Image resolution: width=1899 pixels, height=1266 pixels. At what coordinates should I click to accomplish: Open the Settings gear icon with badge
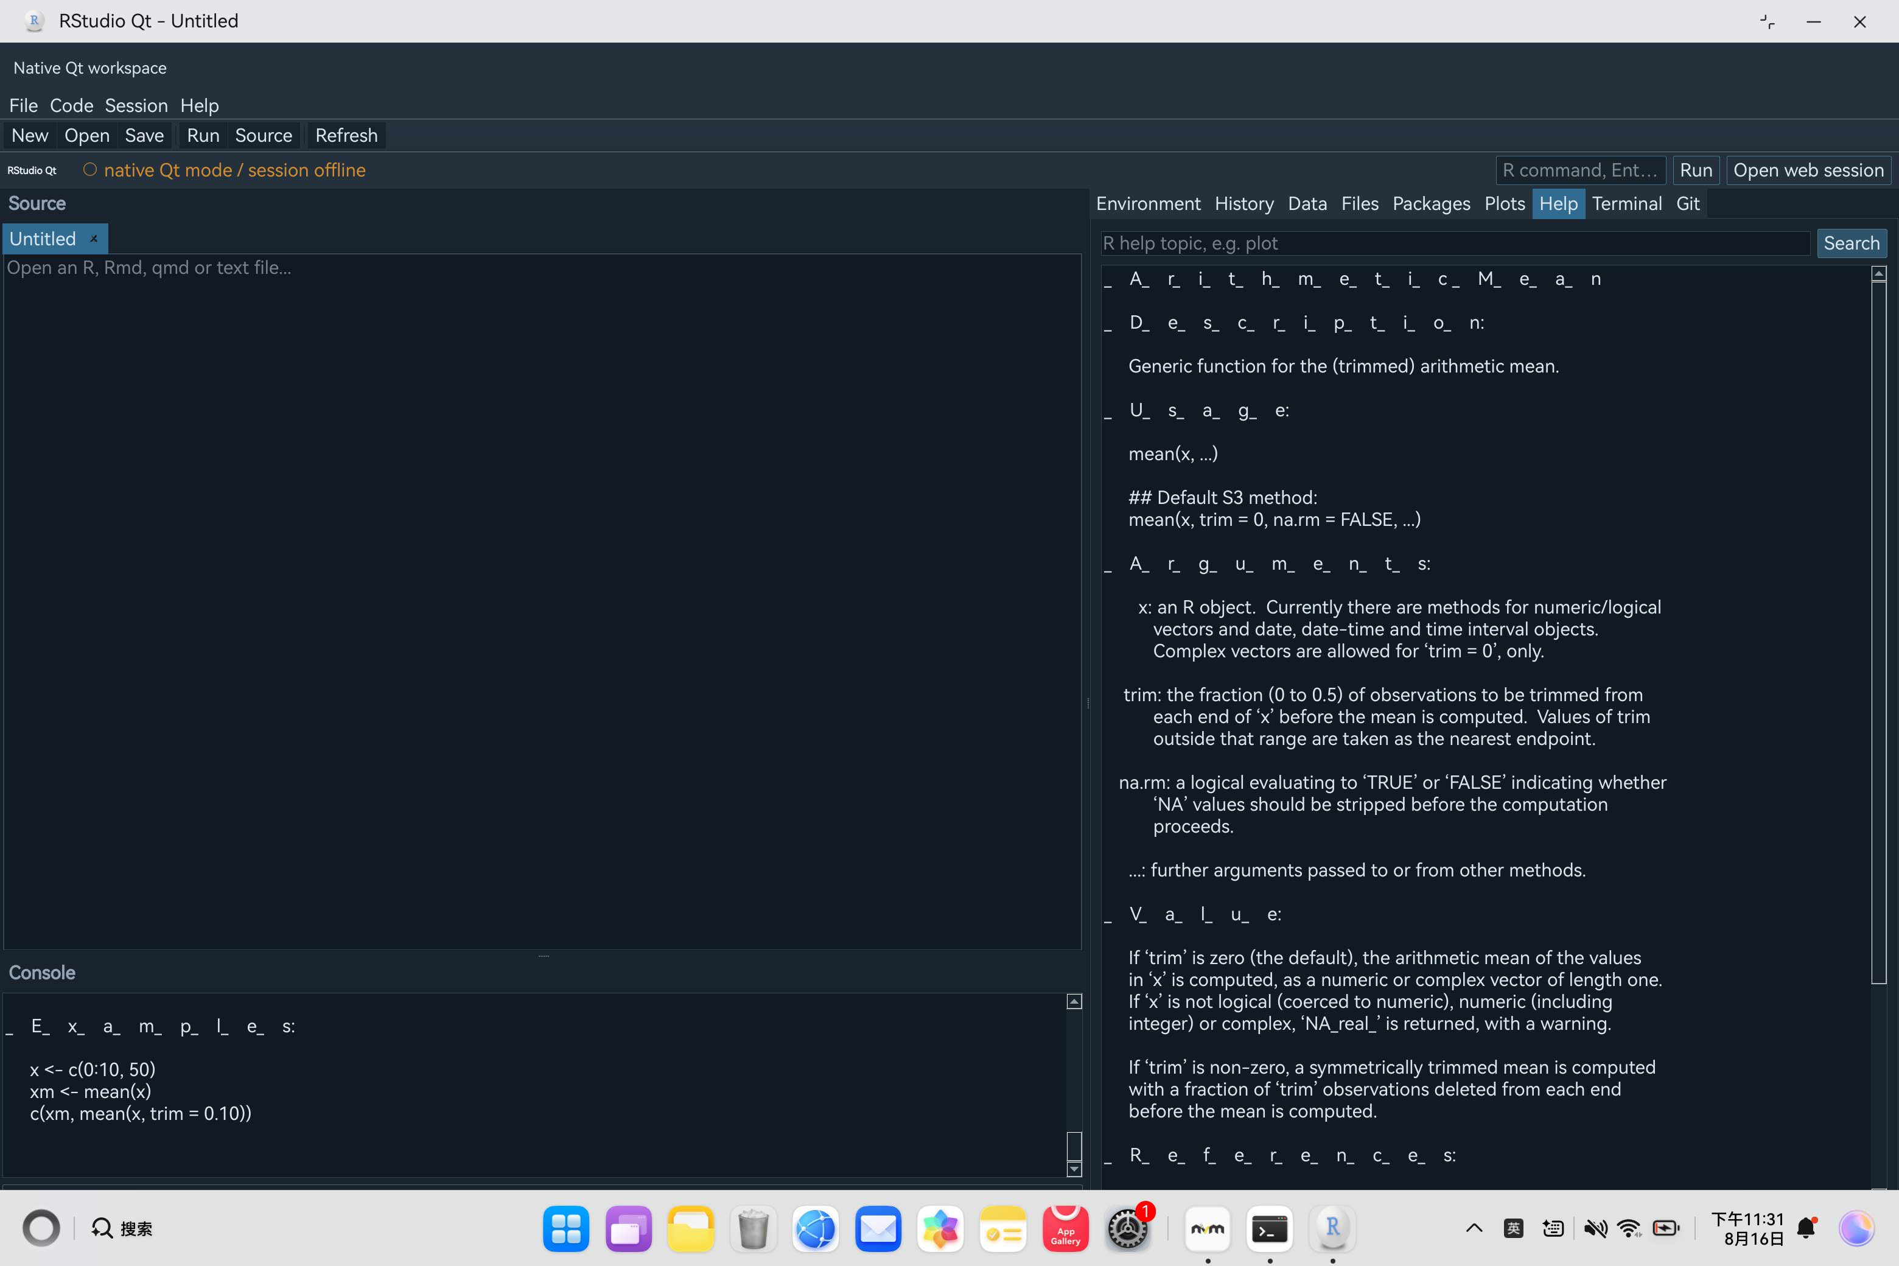[1127, 1229]
